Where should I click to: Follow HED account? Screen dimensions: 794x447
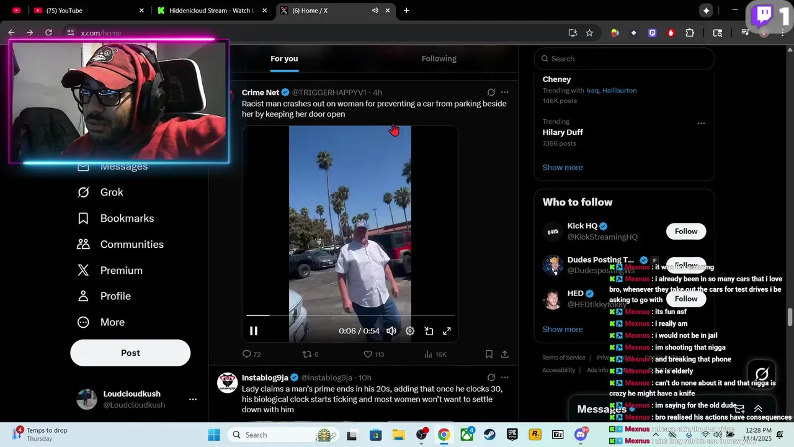pos(686,299)
